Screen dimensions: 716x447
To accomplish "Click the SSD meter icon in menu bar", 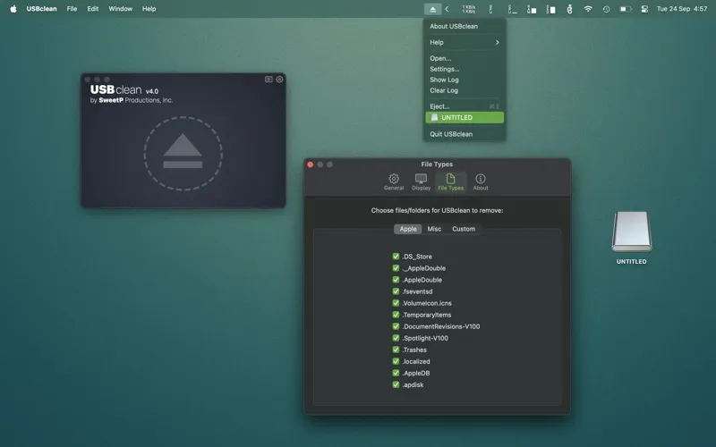I will [x=550, y=9].
